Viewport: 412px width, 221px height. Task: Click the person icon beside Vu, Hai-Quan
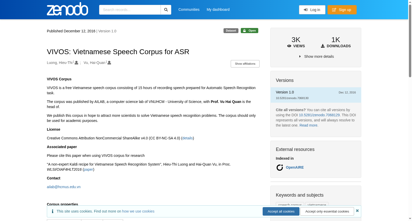tap(109, 63)
